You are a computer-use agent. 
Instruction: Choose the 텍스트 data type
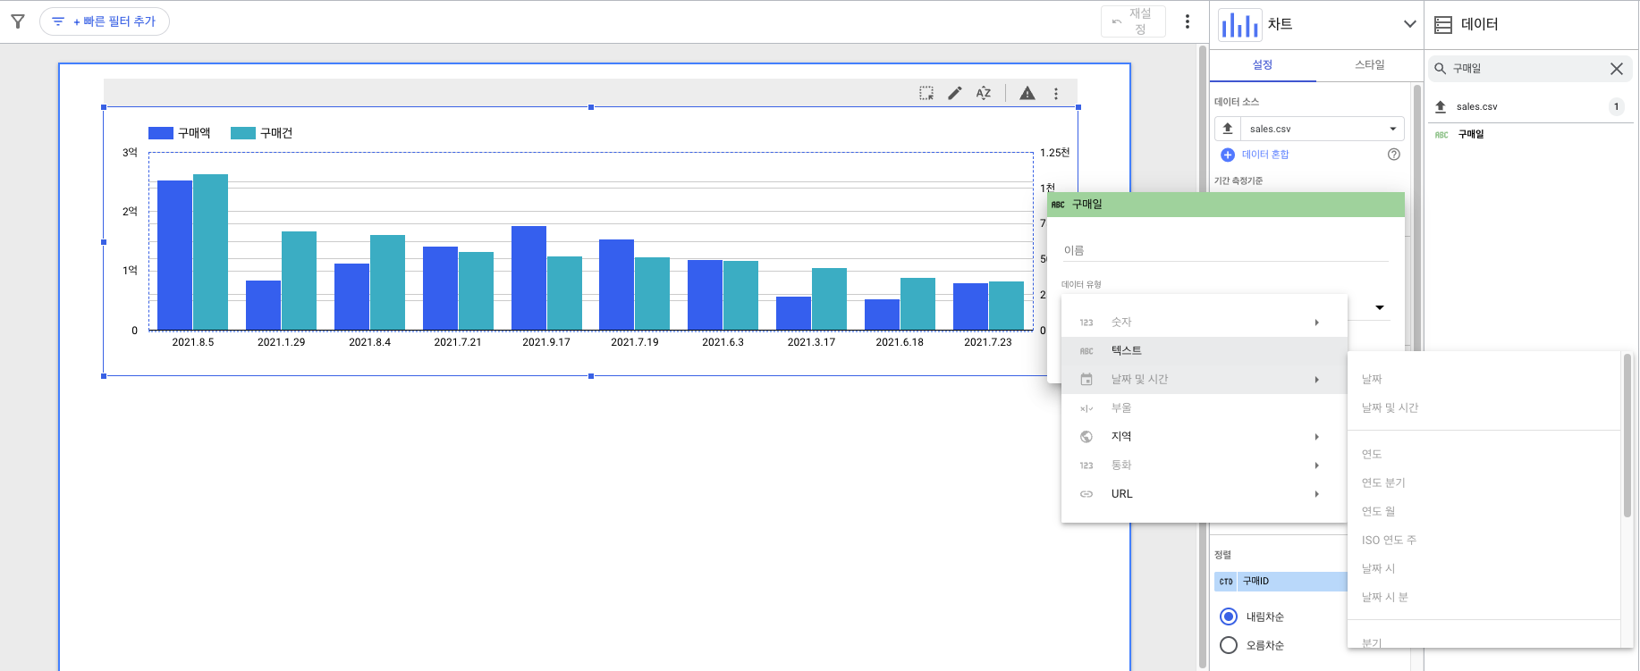point(1204,351)
